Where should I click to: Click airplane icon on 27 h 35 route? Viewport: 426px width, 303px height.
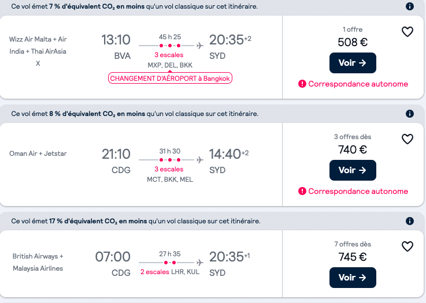tap(200, 263)
